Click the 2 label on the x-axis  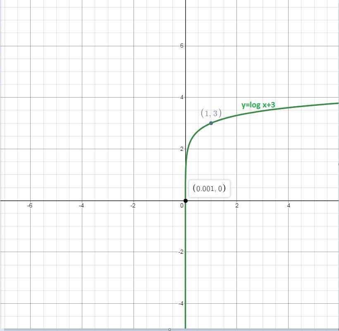[x=237, y=205]
